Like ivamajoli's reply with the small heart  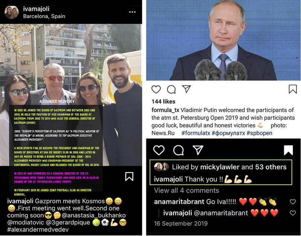pyautogui.click(x=293, y=213)
